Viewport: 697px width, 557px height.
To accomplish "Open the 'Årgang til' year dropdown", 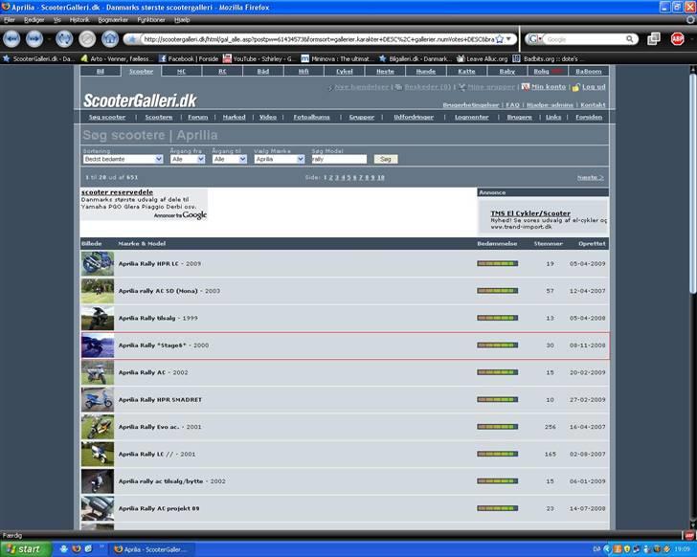I will coord(231,159).
